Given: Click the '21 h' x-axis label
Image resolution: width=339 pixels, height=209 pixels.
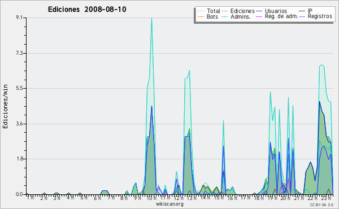Looking at the screenshot, I should coord(299,198).
